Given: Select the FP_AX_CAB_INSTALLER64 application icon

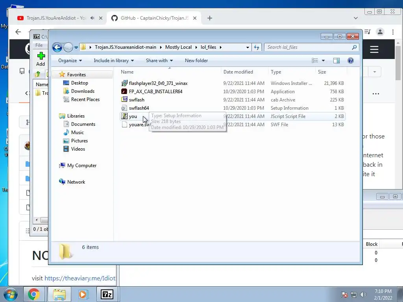Looking at the screenshot, I should pyautogui.click(x=124, y=91).
